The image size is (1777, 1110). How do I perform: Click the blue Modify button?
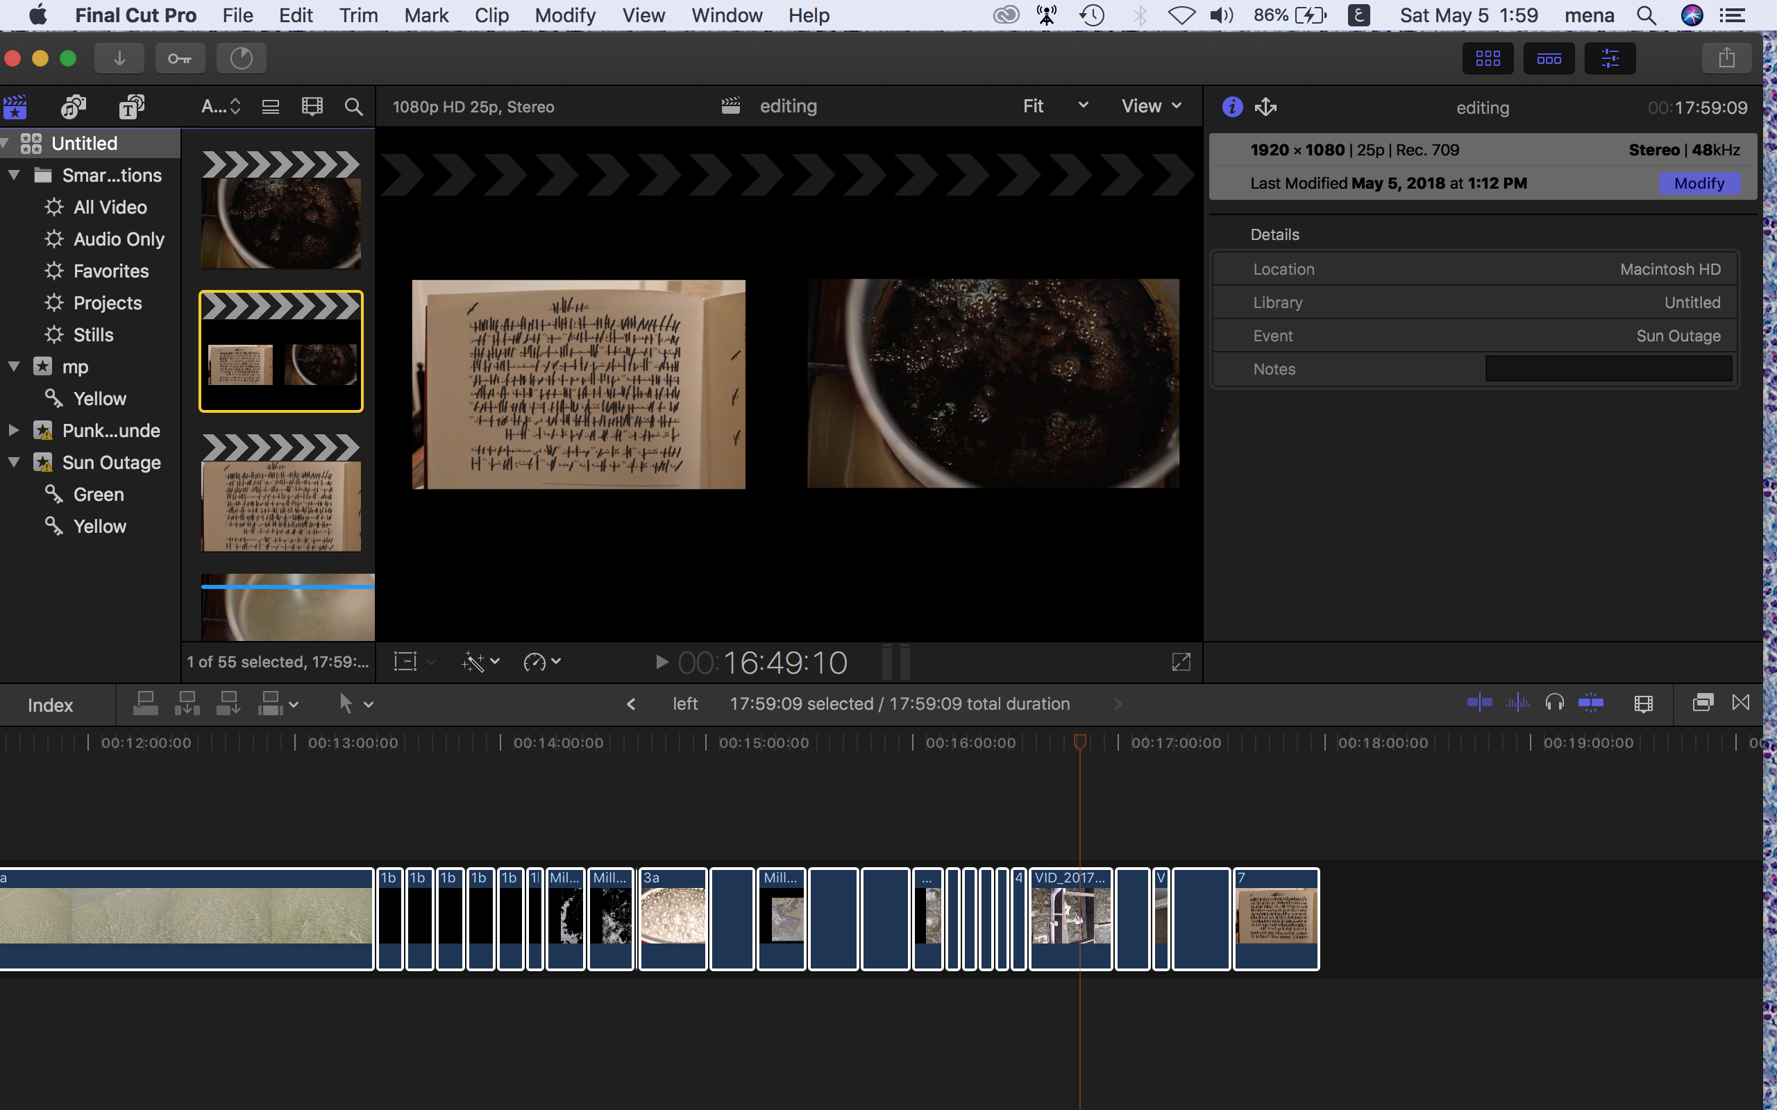pos(1699,184)
